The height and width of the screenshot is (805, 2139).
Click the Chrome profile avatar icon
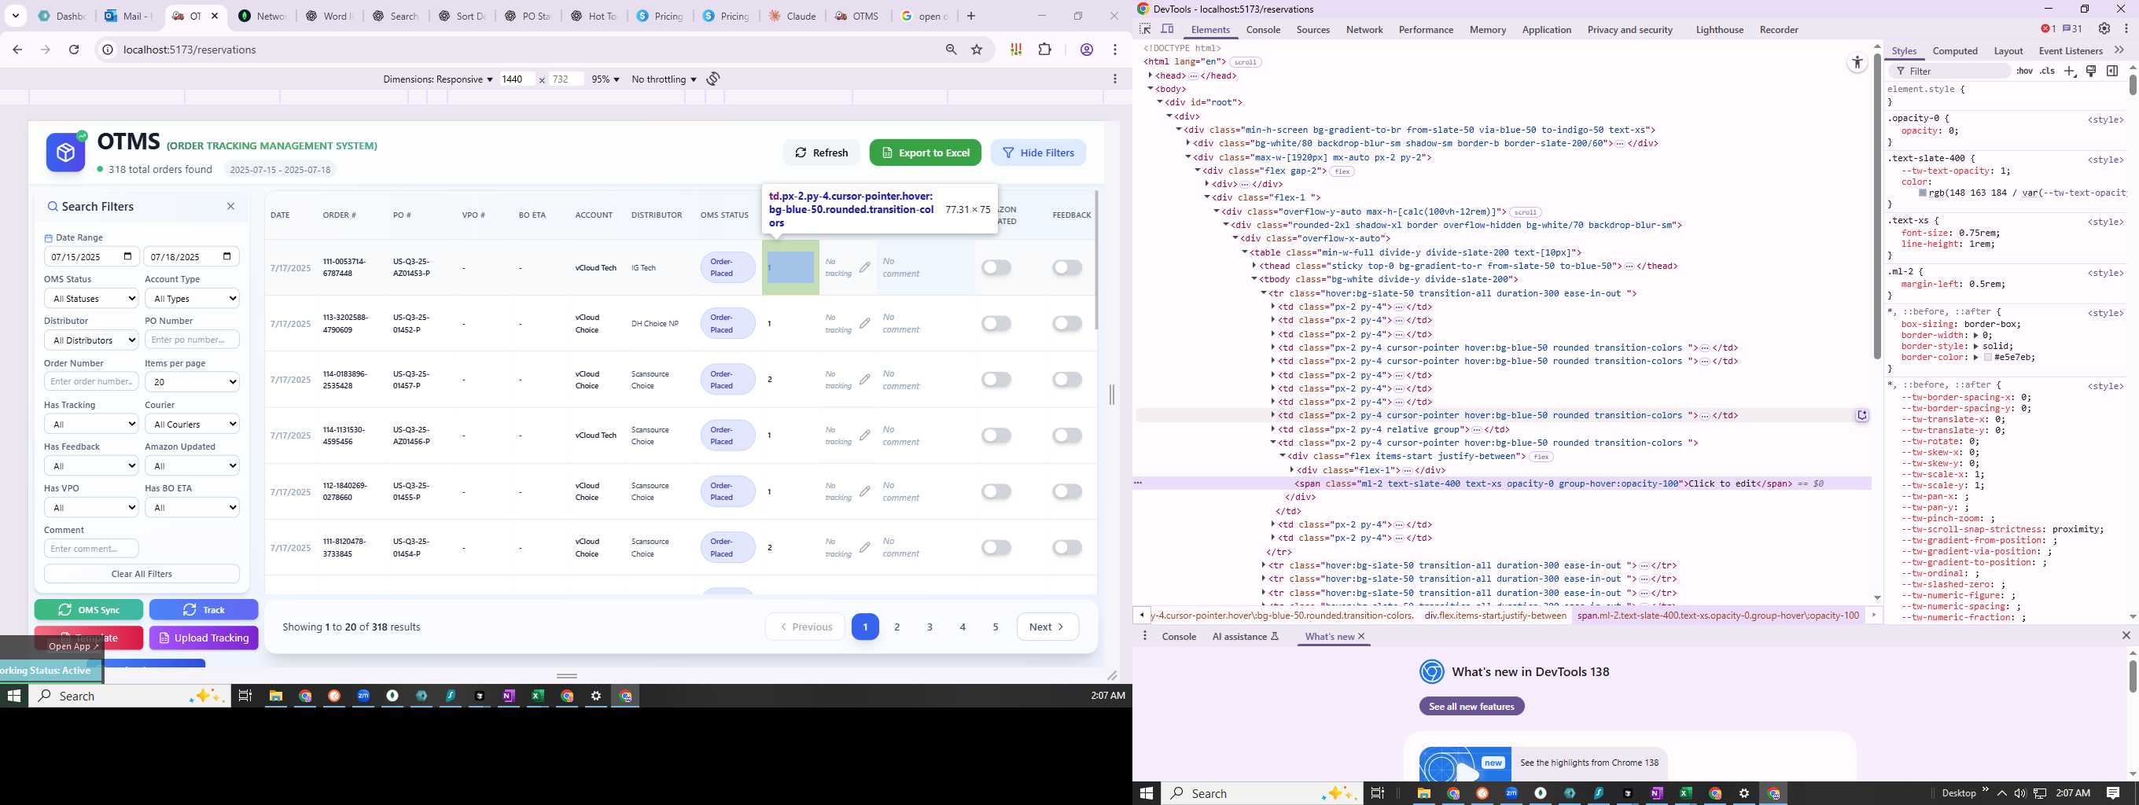tap(1086, 50)
